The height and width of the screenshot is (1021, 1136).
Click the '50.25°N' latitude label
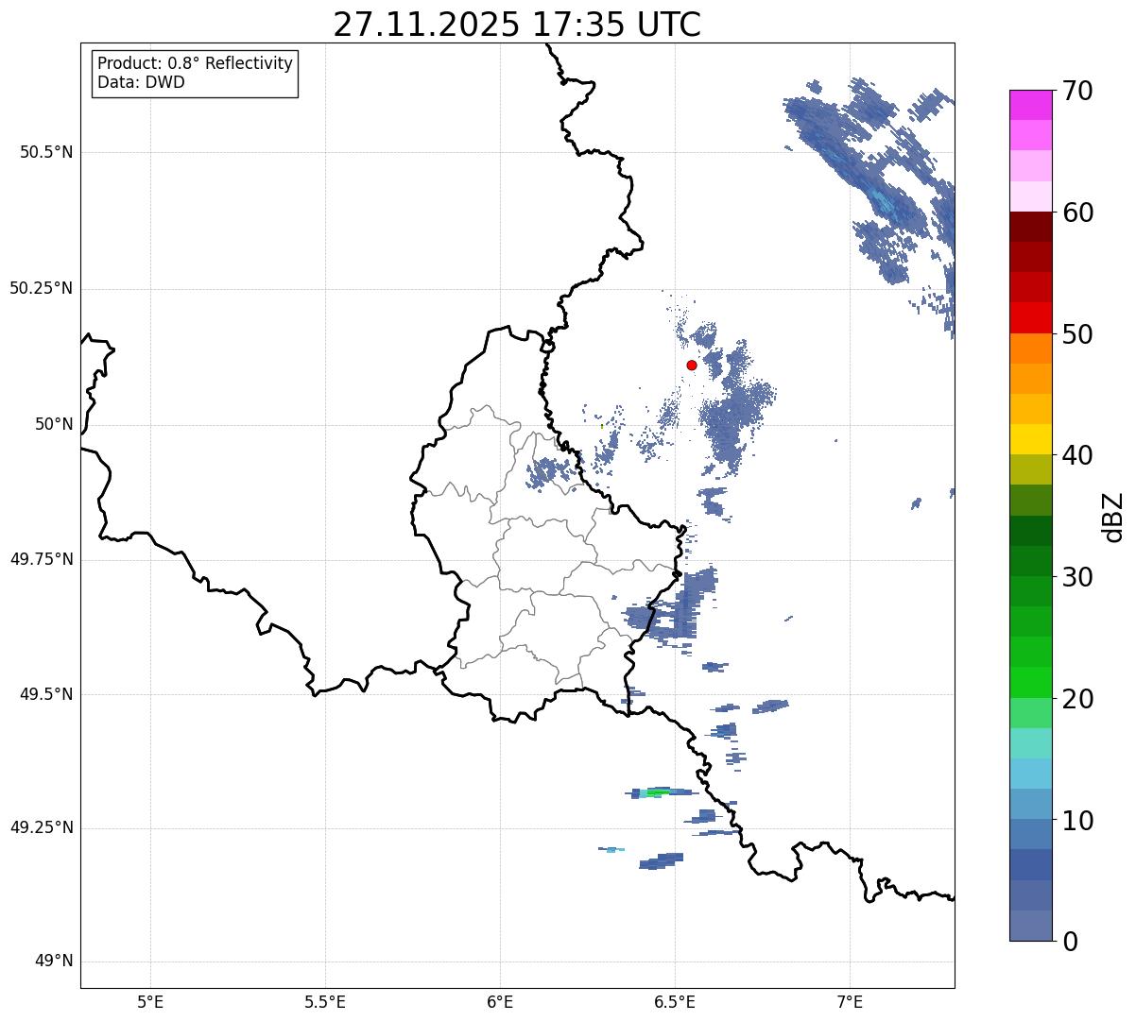[x=42, y=288]
